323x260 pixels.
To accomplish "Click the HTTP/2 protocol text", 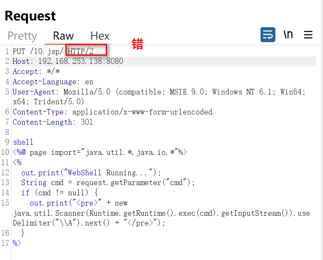I will [x=81, y=51].
